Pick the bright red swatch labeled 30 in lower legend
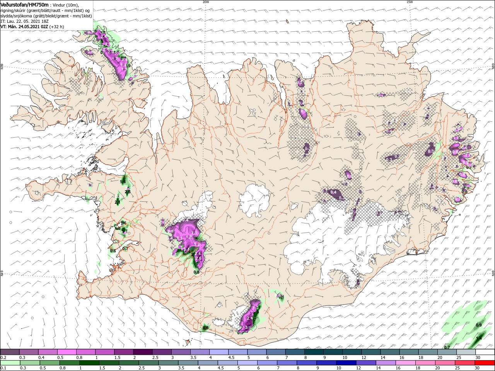This screenshot has width=495, height=371. coord(485,363)
